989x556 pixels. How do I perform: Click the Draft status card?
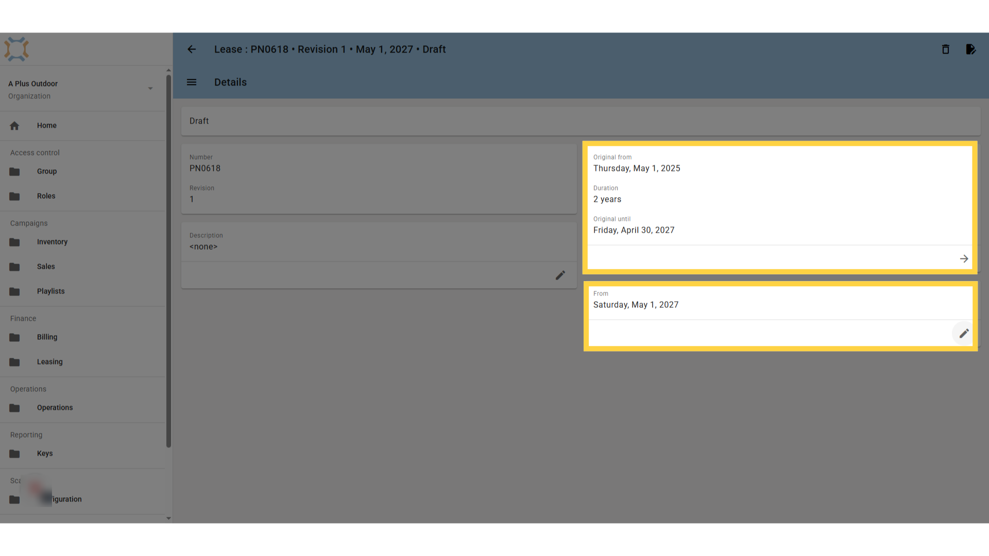coord(581,121)
